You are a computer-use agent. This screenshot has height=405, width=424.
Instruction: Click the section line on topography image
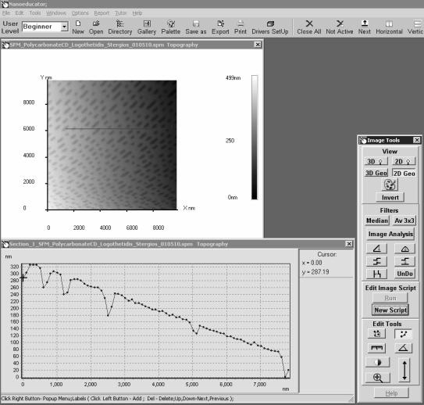click(x=118, y=128)
